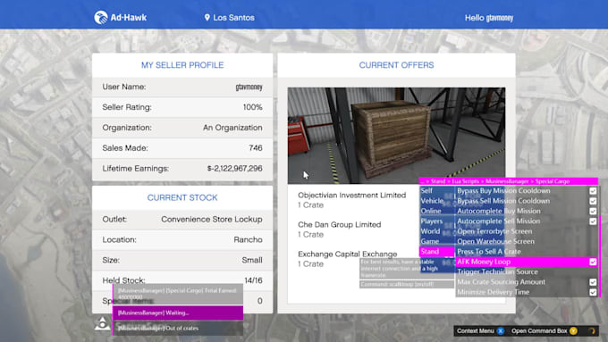Screen dimensions: 608x342
Task: Toggle the AFK Money Loop checkbox
Action: pos(593,262)
